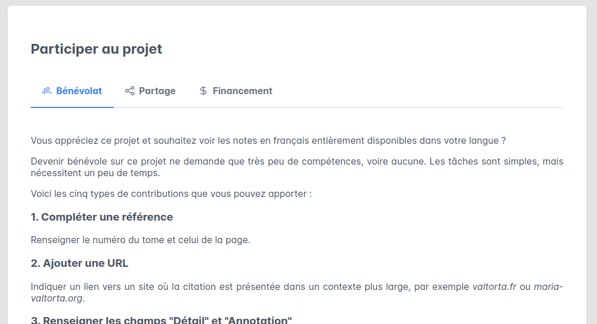The width and height of the screenshot is (597, 324).
Task: Click the italic valtorta.fr site name
Action: 494,286
